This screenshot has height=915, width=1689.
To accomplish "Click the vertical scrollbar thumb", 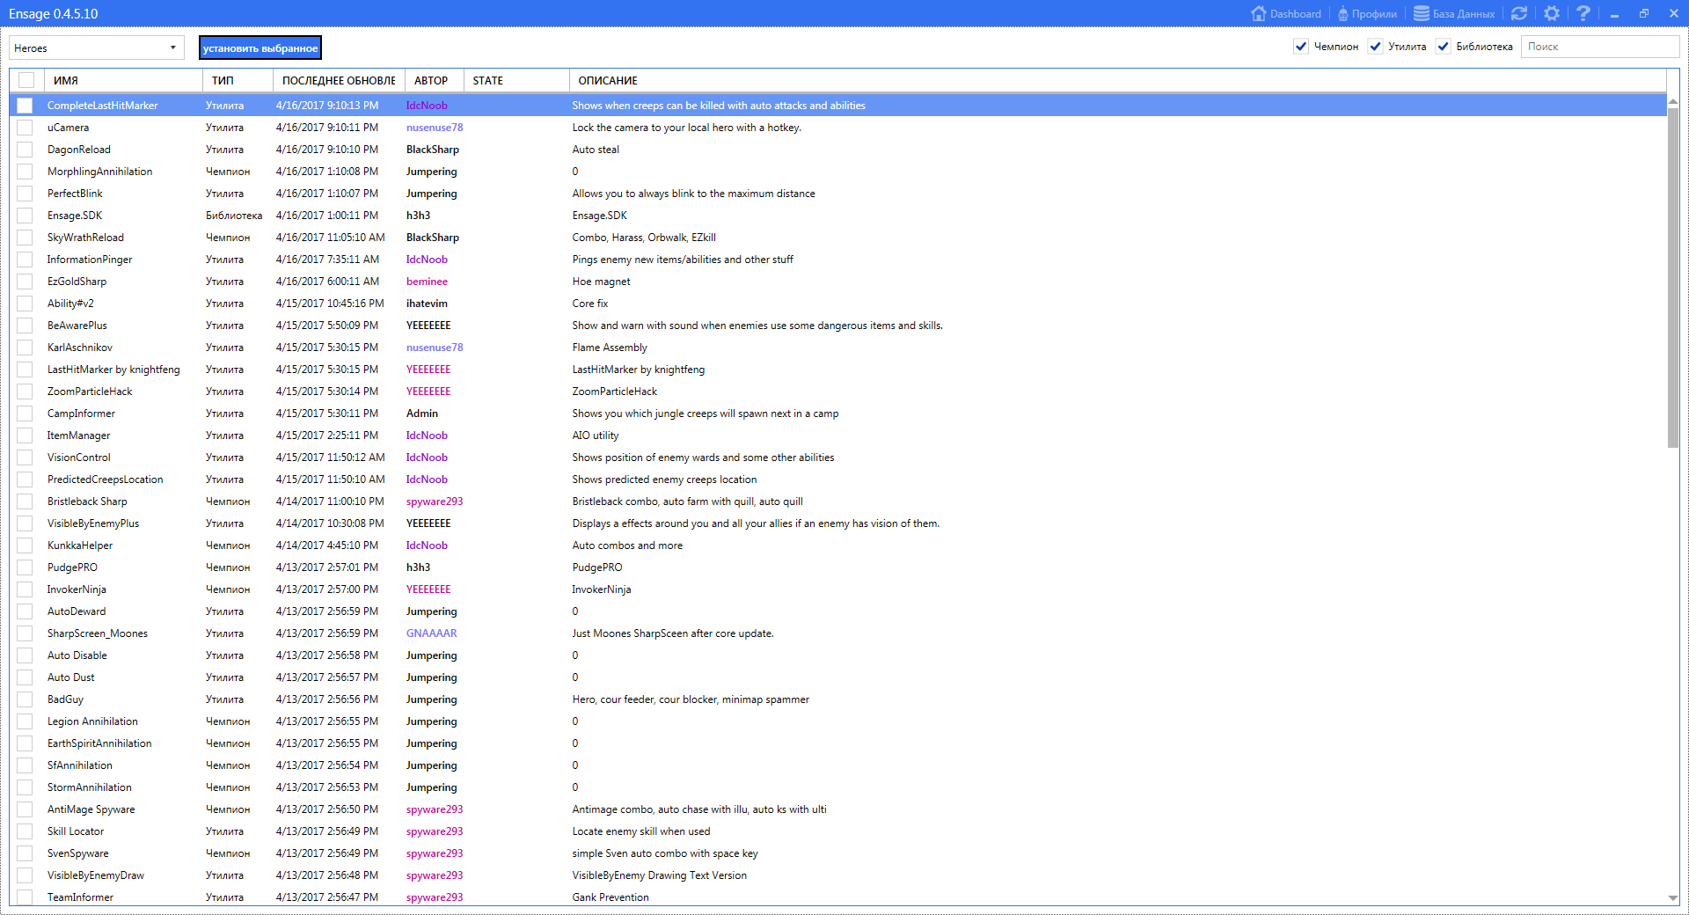I will [1673, 277].
